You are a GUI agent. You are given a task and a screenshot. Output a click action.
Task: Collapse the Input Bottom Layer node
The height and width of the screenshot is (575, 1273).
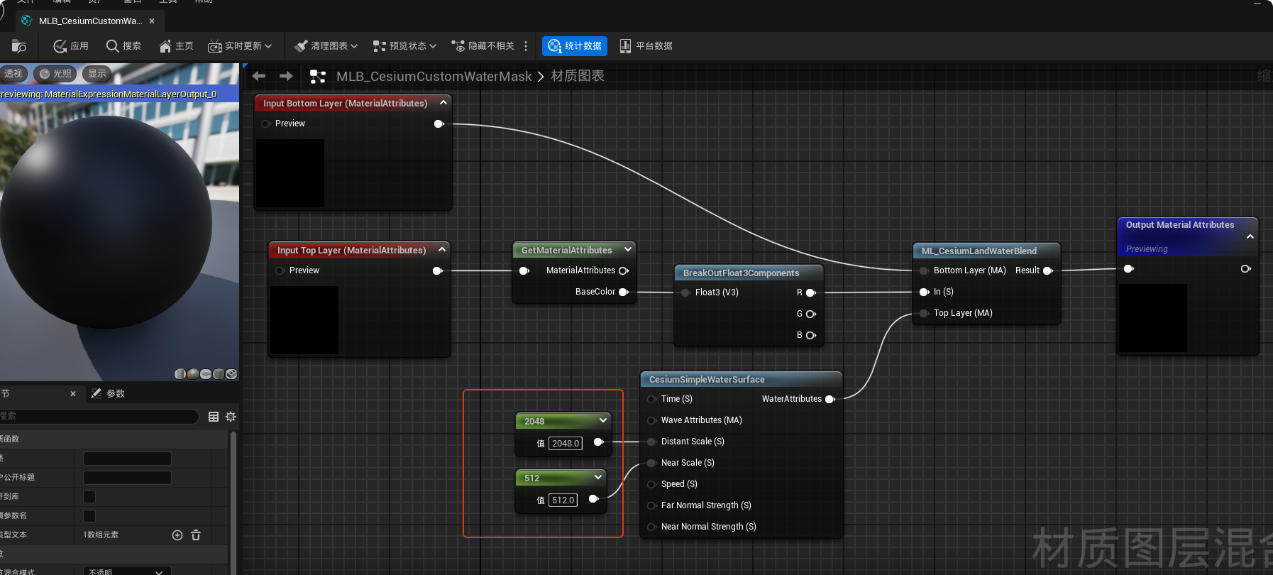[x=443, y=103]
